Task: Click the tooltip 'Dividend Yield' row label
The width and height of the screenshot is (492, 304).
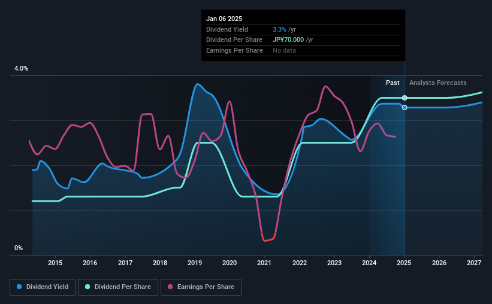Action: pos(227,29)
